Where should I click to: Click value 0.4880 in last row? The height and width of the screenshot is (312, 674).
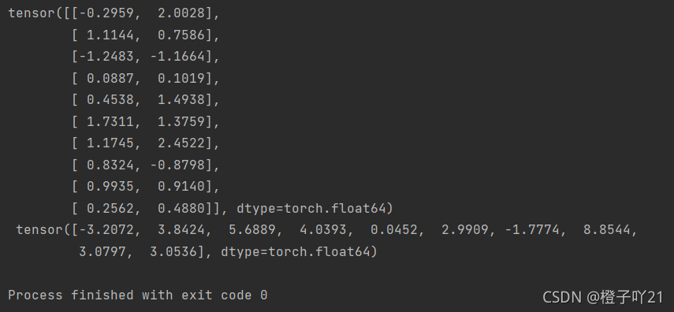181,209
